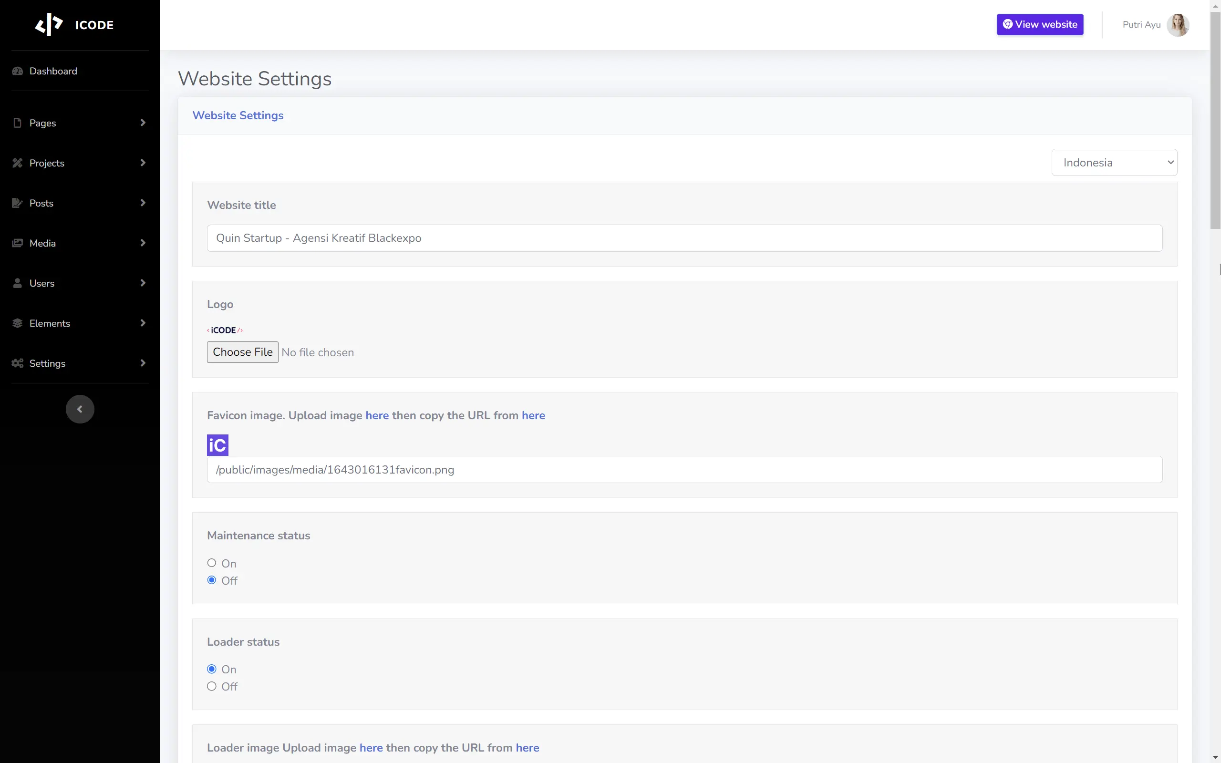Open the Dashboard from the sidebar
This screenshot has height=763, width=1221.
tap(18, 71)
